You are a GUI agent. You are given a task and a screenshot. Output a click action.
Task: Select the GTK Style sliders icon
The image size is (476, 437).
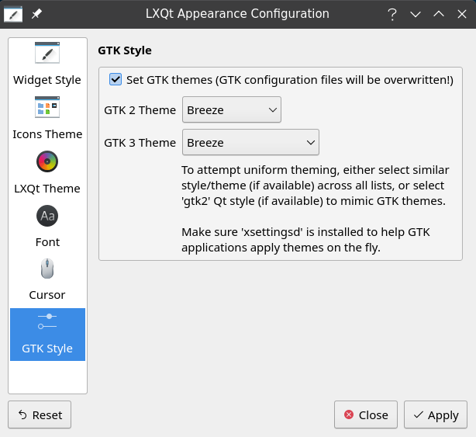click(x=47, y=321)
